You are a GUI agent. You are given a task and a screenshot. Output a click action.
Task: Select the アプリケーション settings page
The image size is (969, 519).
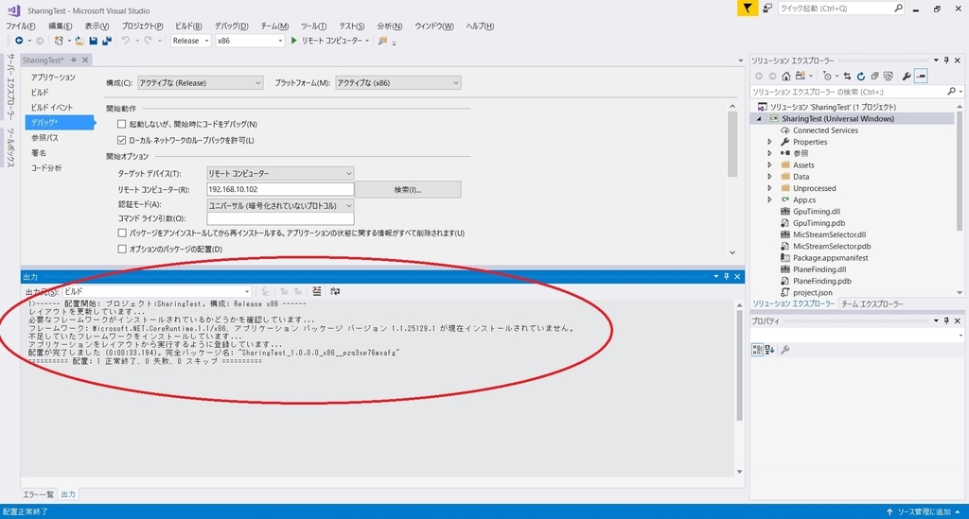pos(53,78)
